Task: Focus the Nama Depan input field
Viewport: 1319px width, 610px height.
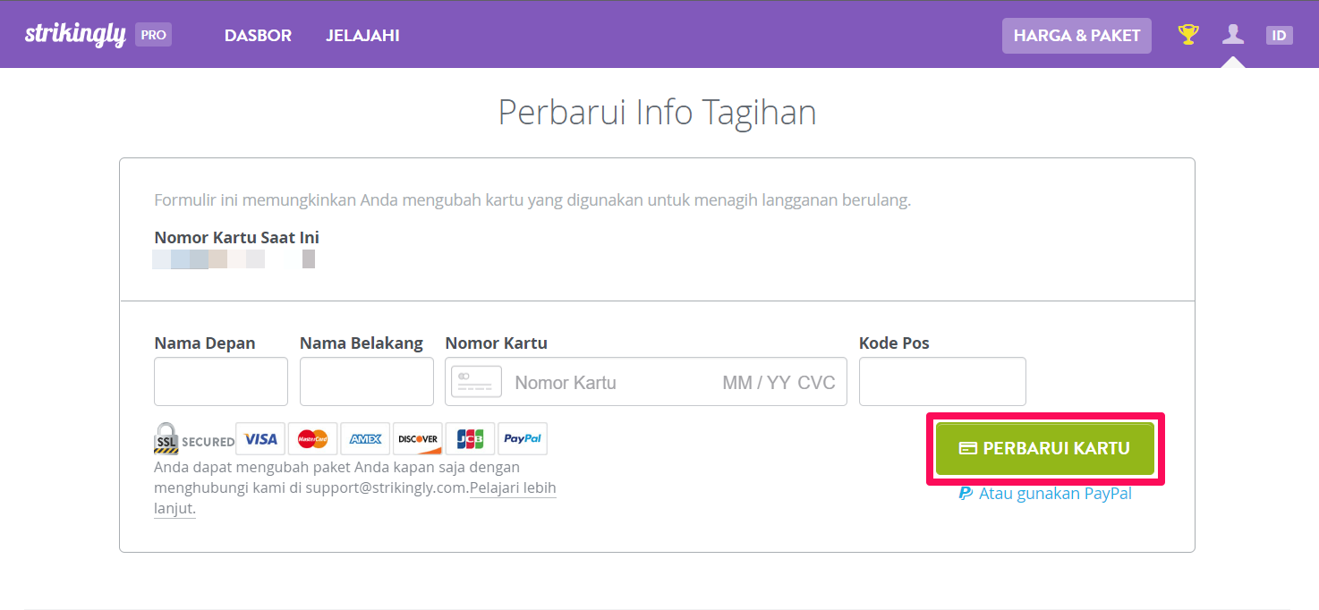Action: tap(221, 382)
